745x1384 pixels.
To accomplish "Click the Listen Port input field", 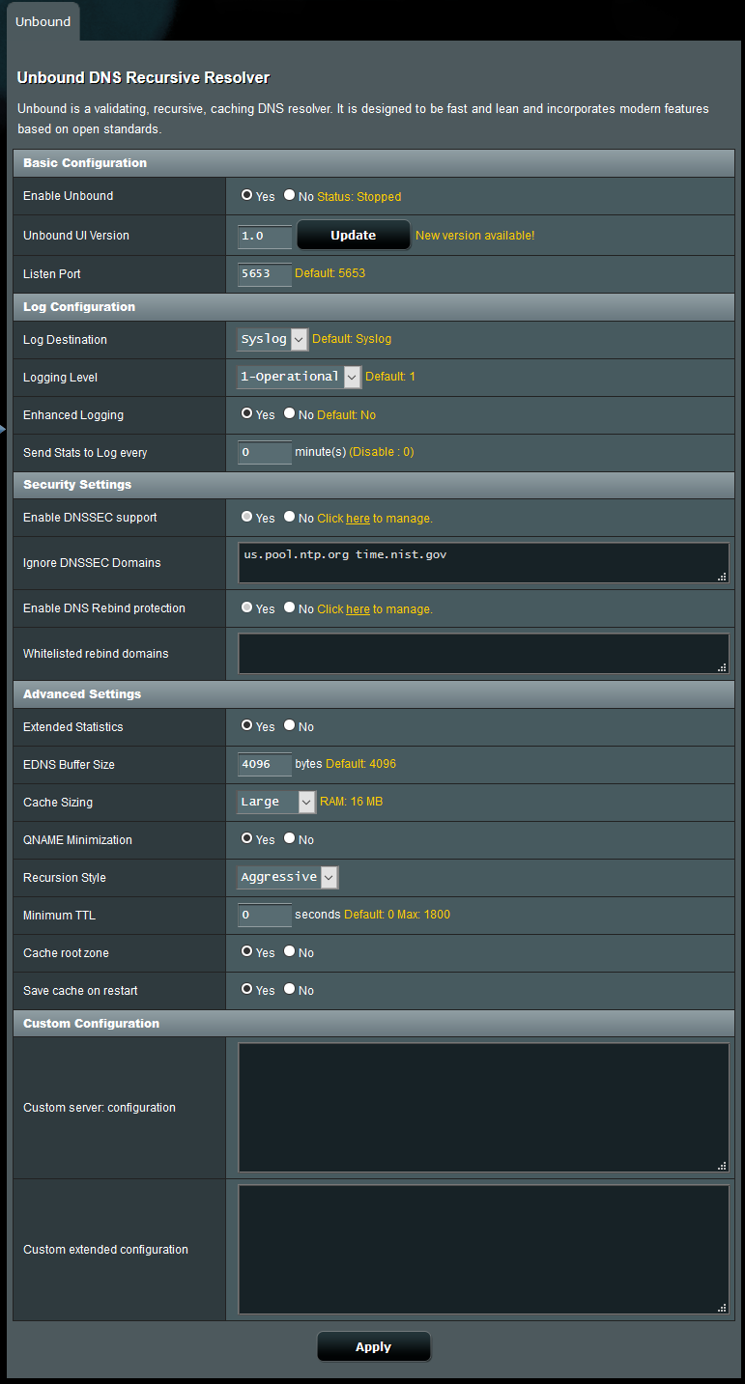I will point(264,274).
